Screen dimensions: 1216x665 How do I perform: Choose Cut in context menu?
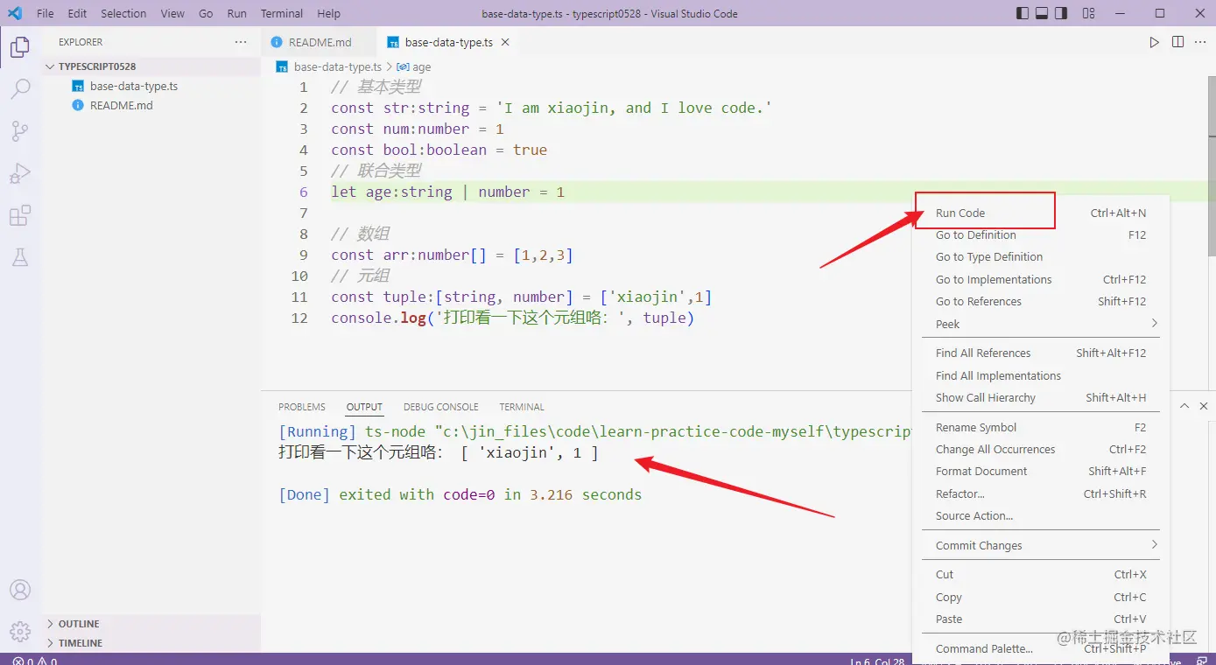(x=1041, y=574)
